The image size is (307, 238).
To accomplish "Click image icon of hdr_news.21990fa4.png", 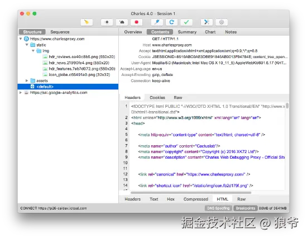I will pos(45,63).
